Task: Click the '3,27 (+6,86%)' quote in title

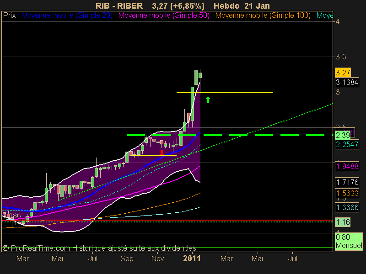Action: pos(178,6)
